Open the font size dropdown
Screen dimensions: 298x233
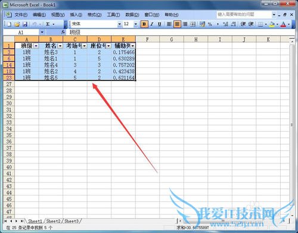click(136, 24)
